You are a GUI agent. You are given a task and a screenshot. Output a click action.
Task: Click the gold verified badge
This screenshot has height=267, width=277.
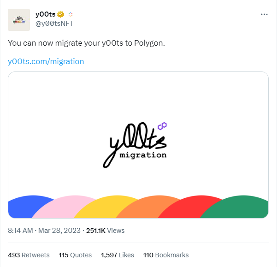pos(60,14)
